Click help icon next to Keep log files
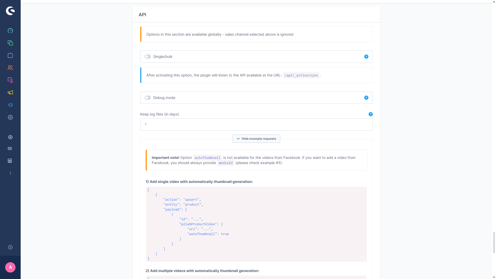The height and width of the screenshot is (279, 496). 371,114
